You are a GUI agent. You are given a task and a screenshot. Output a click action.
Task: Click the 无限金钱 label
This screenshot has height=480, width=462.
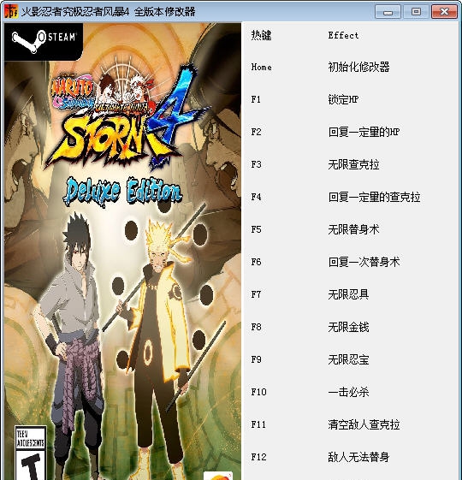348,327
